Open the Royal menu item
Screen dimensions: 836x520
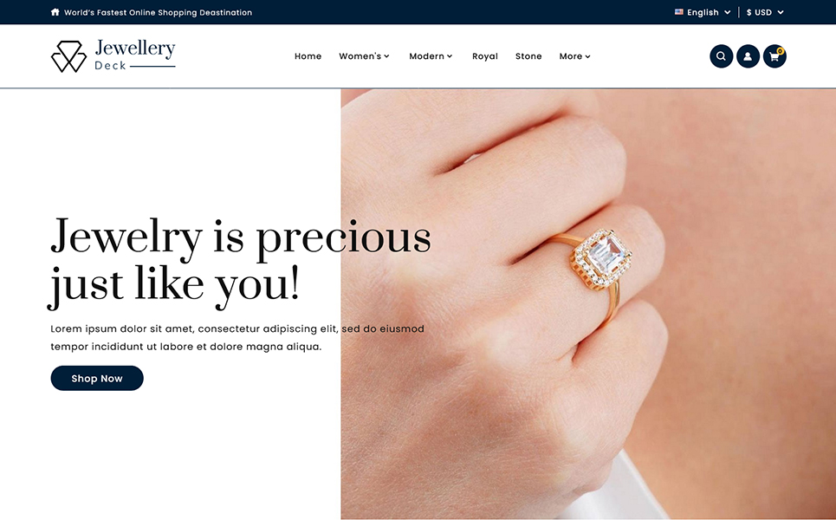[484, 56]
